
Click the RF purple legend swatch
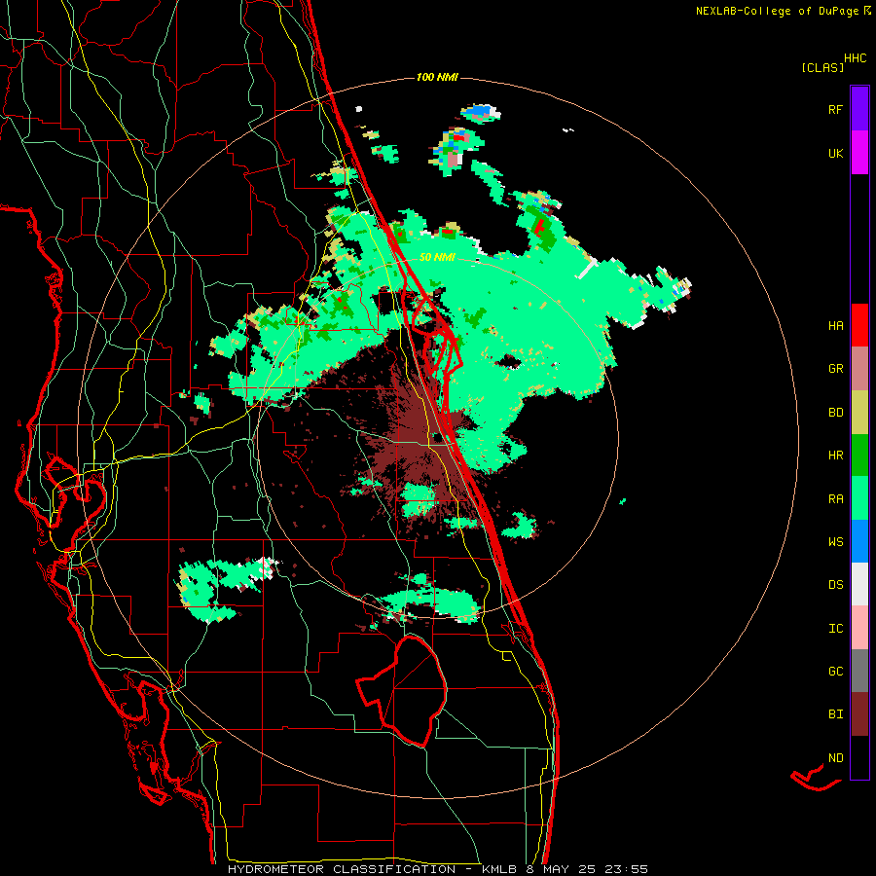click(x=859, y=109)
